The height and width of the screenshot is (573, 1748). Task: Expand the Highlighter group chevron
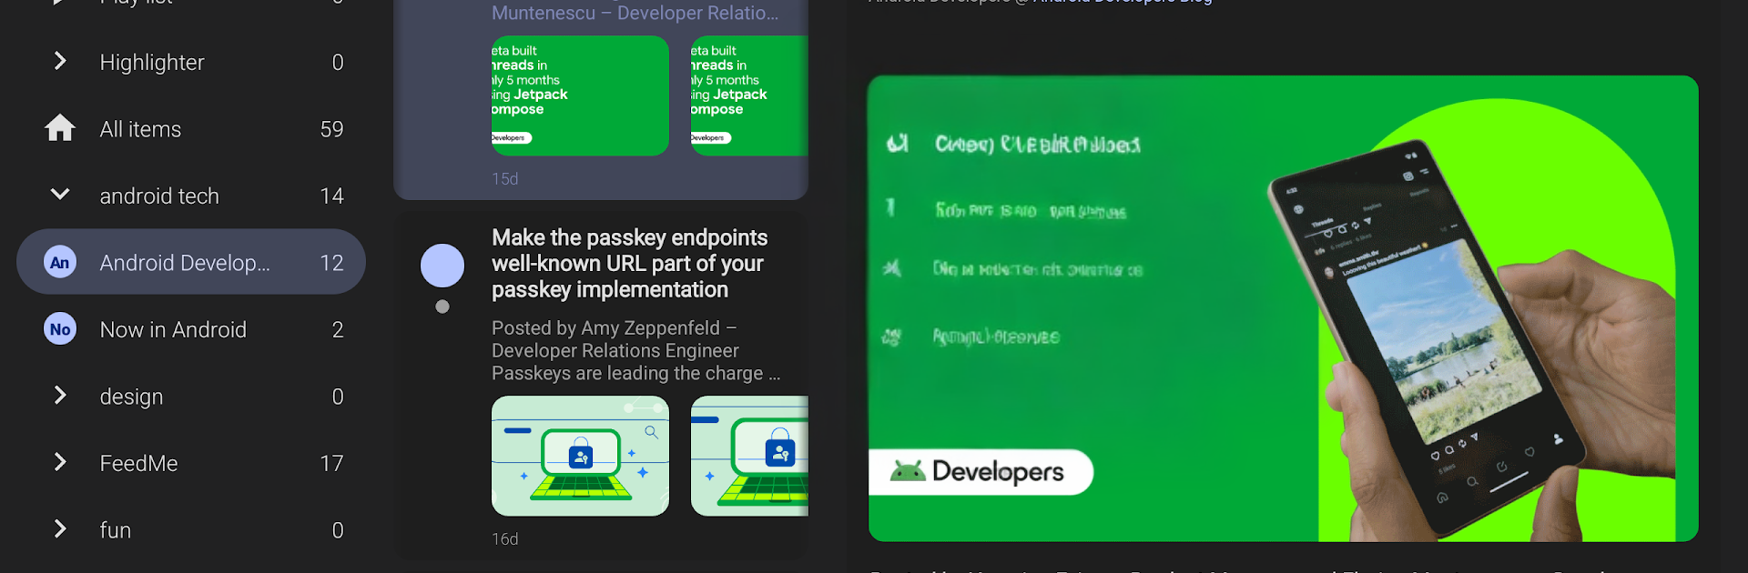pyautogui.click(x=60, y=61)
